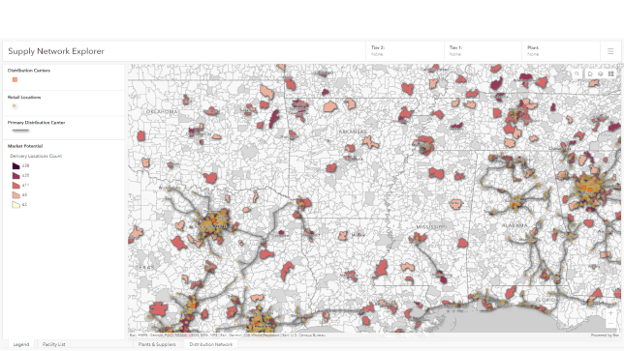Screen dimensions: 624x351
Task: Click the Plant selector box
Action: [561, 51]
